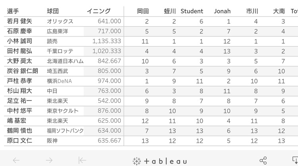Click the Tableau undo arrow icon
Viewport: 298px width, 166px height.
point(16,160)
